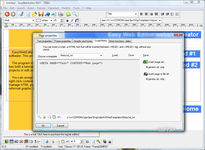
Task: Switch to More functions, slides tab
Action: [x=120, y=41]
